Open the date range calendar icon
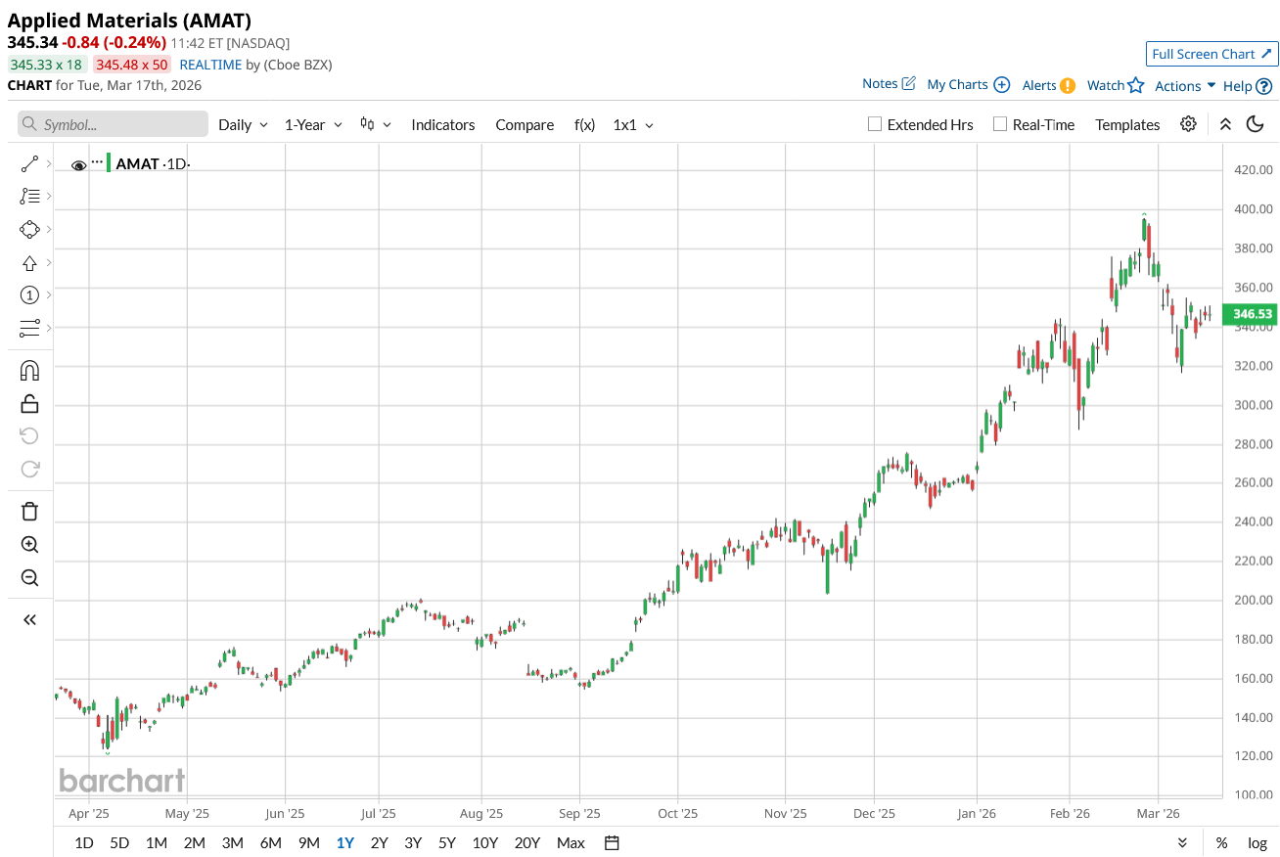Screen dimensions: 1280x857 pos(613,843)
